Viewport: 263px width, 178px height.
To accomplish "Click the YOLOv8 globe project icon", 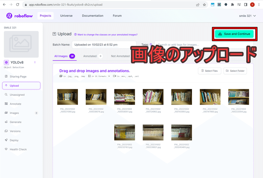I will tap(6, 63).
